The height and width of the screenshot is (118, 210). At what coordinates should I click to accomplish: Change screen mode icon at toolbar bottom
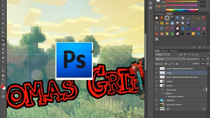(3, 96)
